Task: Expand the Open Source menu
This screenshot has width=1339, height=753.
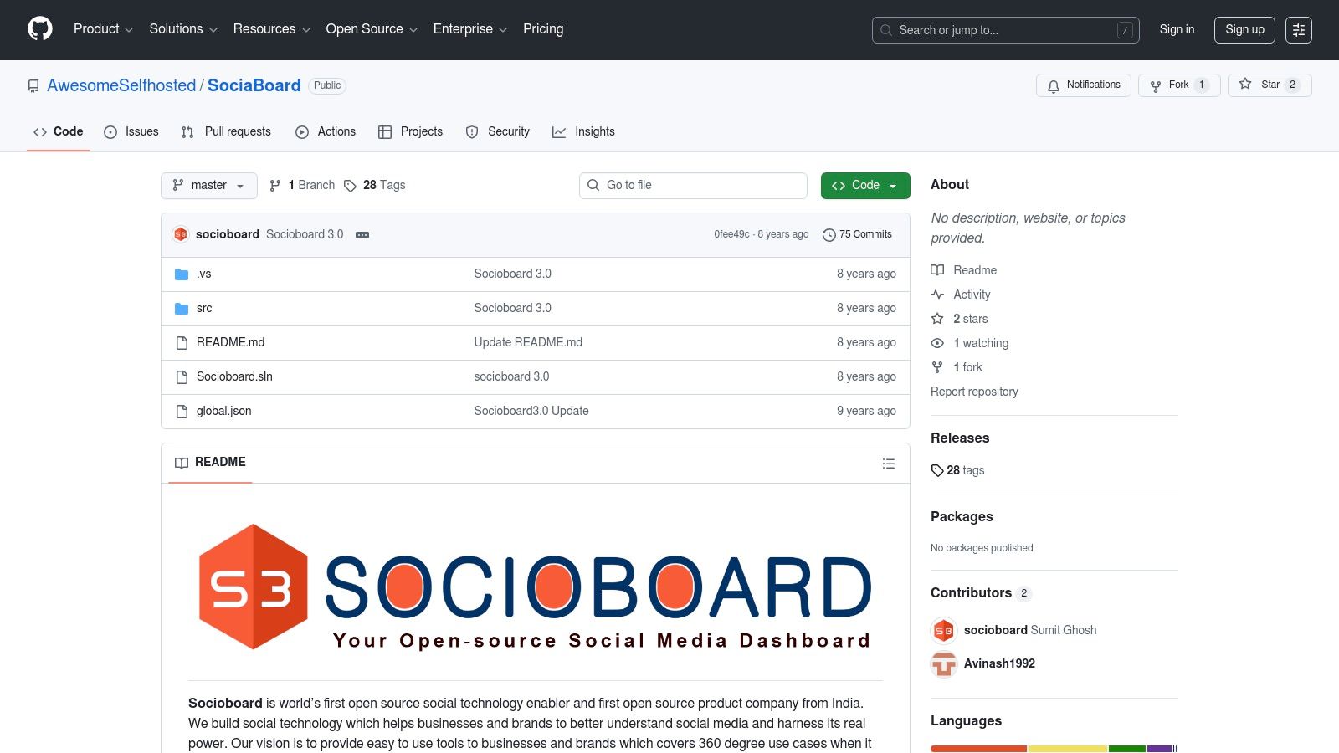Action: (372, 29)
